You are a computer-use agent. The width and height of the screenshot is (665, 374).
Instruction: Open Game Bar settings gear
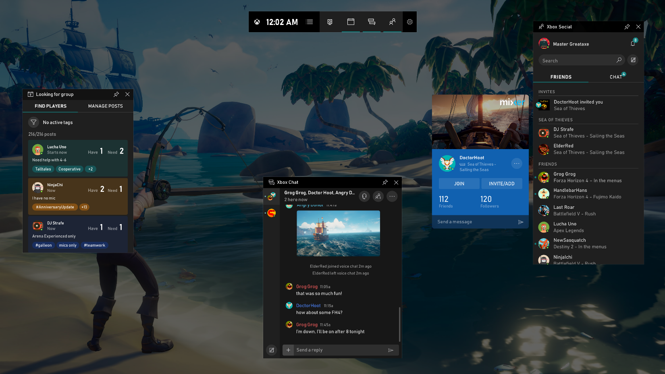point(409,22)
